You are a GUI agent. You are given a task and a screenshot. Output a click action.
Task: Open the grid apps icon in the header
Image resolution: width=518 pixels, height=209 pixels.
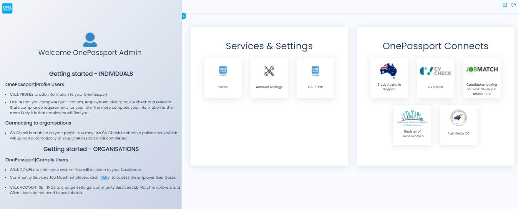coord(505,5)
